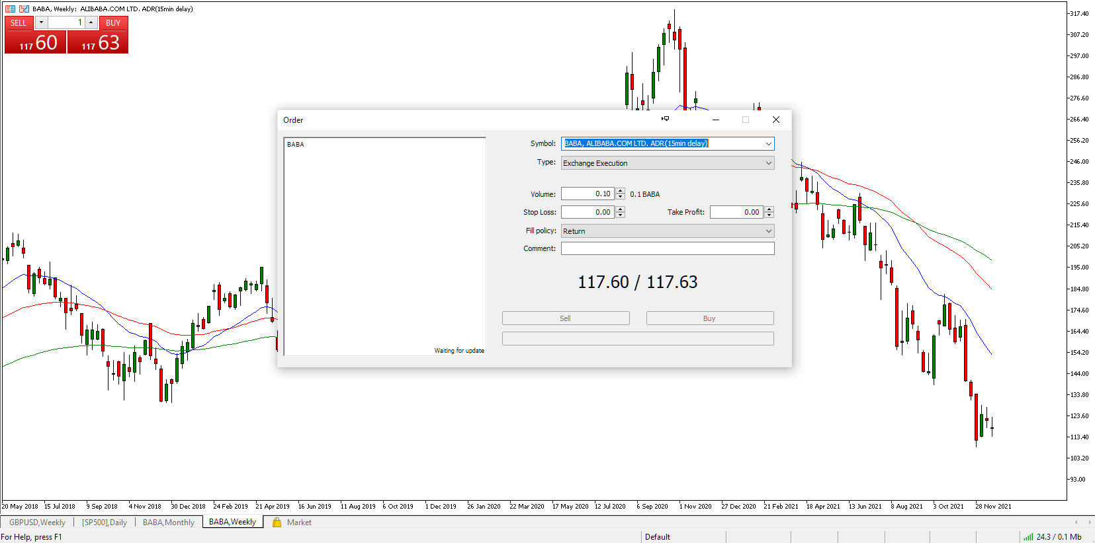Click the '20 May 2018' date axis label
1095x543 pixels.
(x=20, y=507)
